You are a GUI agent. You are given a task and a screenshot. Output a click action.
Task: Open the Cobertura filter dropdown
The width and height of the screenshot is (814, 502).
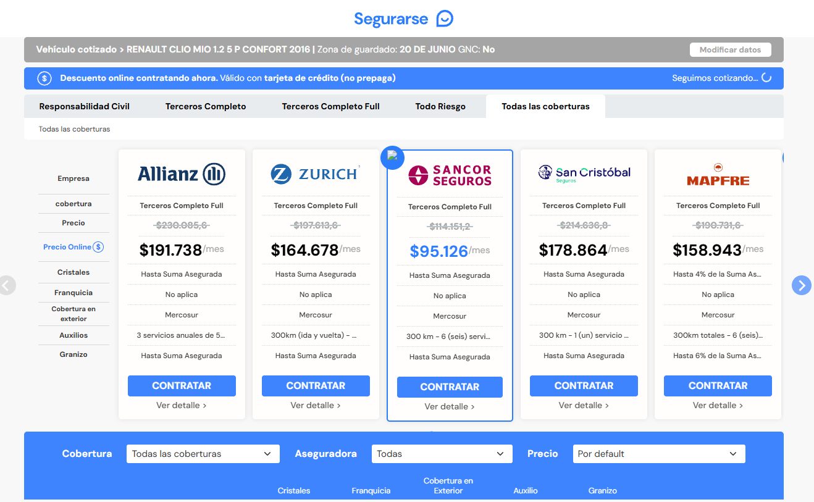click(203, 453)
